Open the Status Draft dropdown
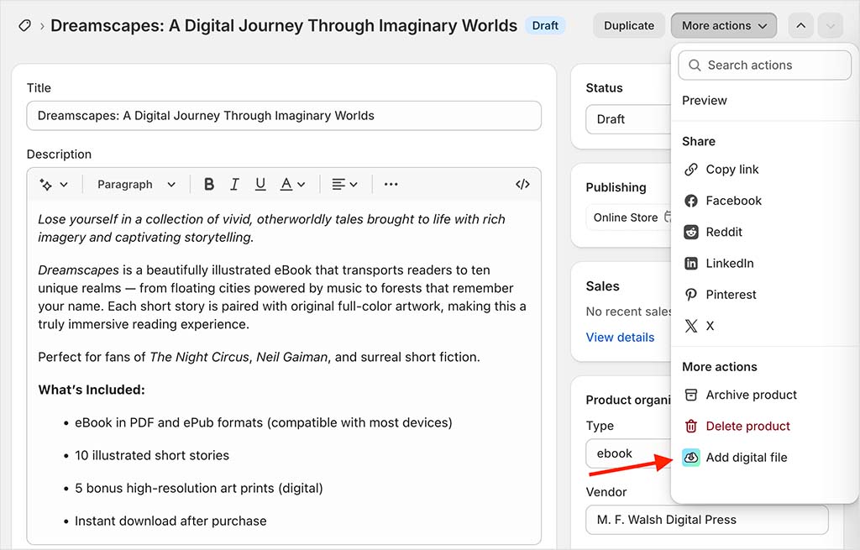 [x=628, y=119]
